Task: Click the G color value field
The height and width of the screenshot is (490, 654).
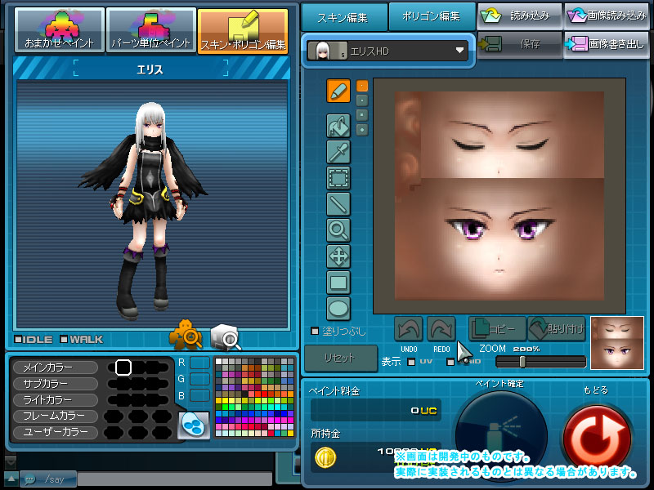Action: pos(199,379)
